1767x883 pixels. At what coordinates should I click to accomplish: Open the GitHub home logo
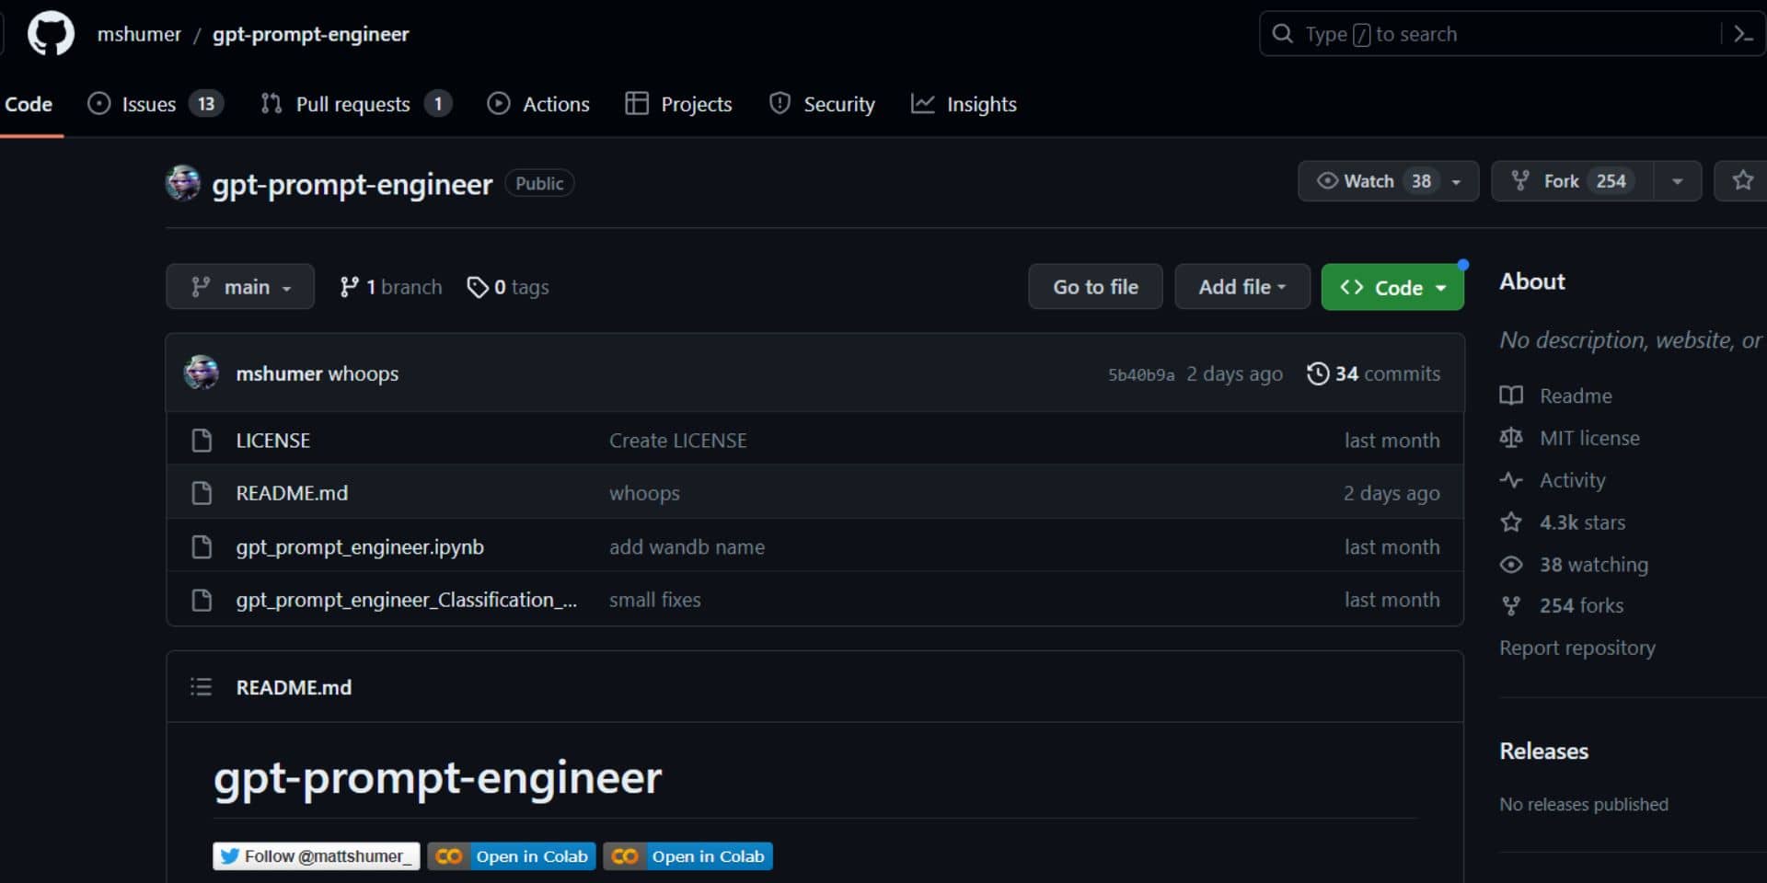51,34
